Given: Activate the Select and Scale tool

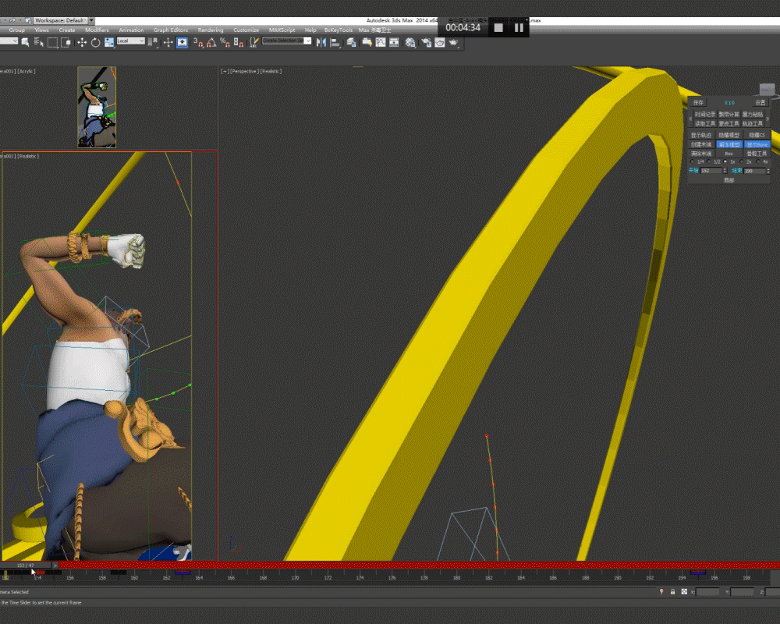Looking at the screenshot, I should pyautogui.click(x=109, y=42).
